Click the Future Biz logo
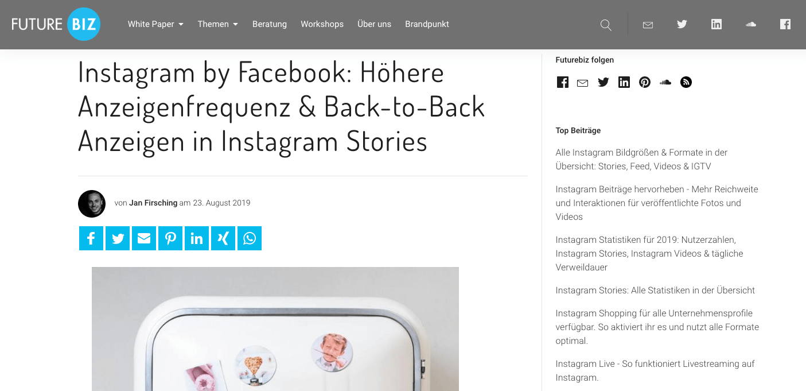The height and width of the screenshot is (391, 806). pos(56,24)
